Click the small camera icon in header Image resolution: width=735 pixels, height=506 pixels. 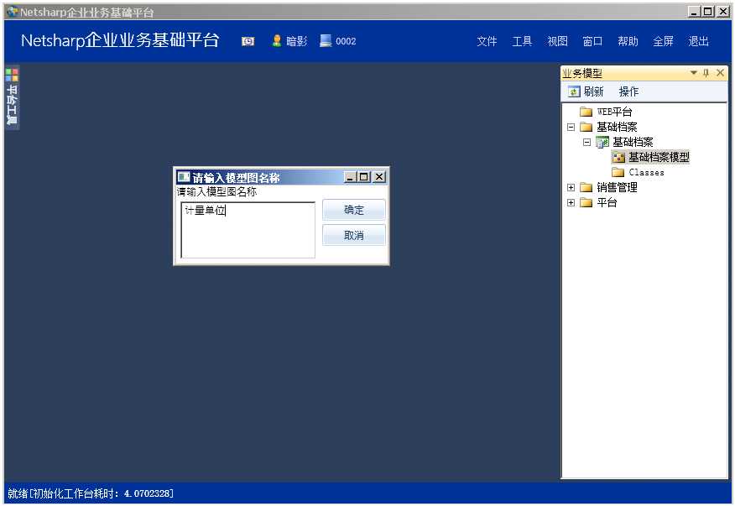[x=248, y=41]
